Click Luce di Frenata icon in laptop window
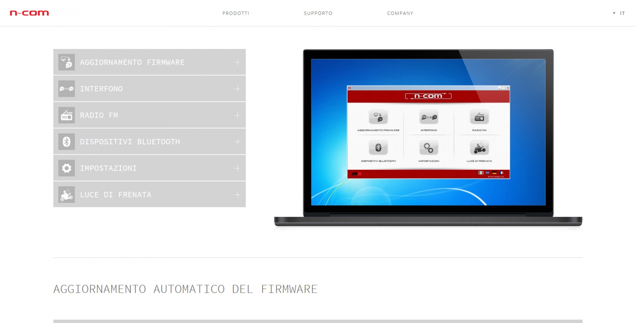Viewport: 636px width, 323px height. pyautogui.click(x=479, y=148)
